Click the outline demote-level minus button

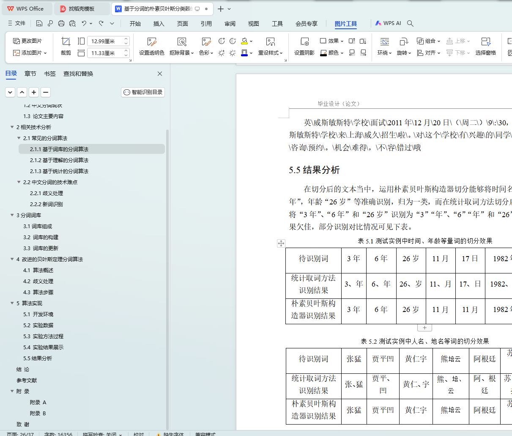(x=46, y=92)
